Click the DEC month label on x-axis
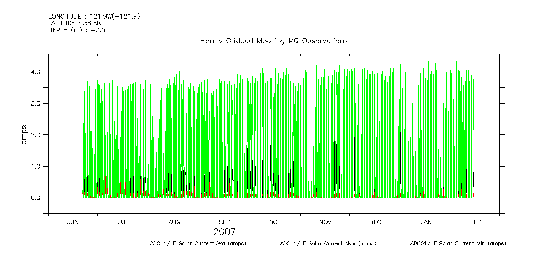The image size is (540, 270). click(375, 222)
